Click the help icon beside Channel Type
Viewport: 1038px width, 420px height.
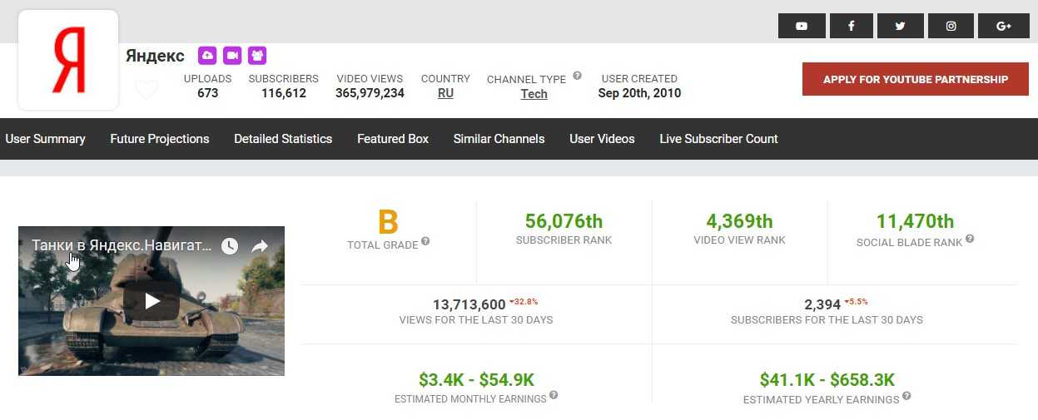pyautogui.click(x=577, y=76)
